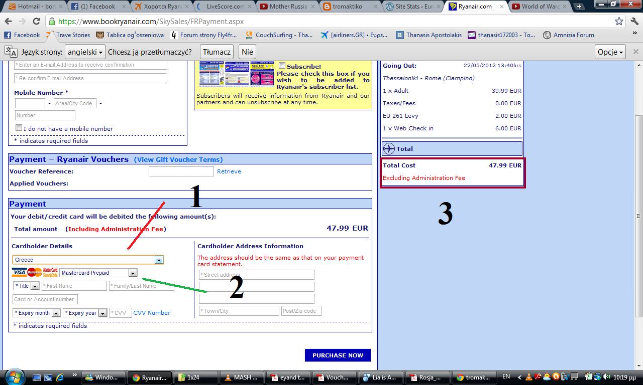Image resolution: width=643 pixels, height=385 pixels.
Task: Open the View Gift Voucher Terms link
Action: pos(178,159)
